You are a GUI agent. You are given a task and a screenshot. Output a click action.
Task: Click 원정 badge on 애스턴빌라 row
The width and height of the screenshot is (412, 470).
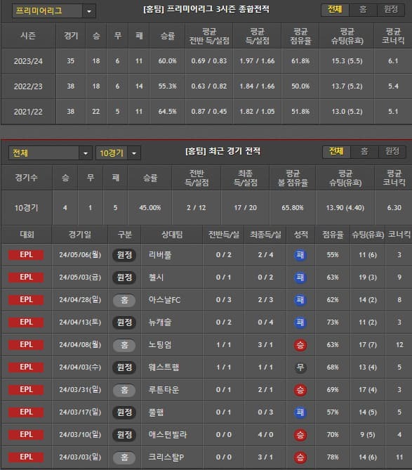tap(124, 435)
